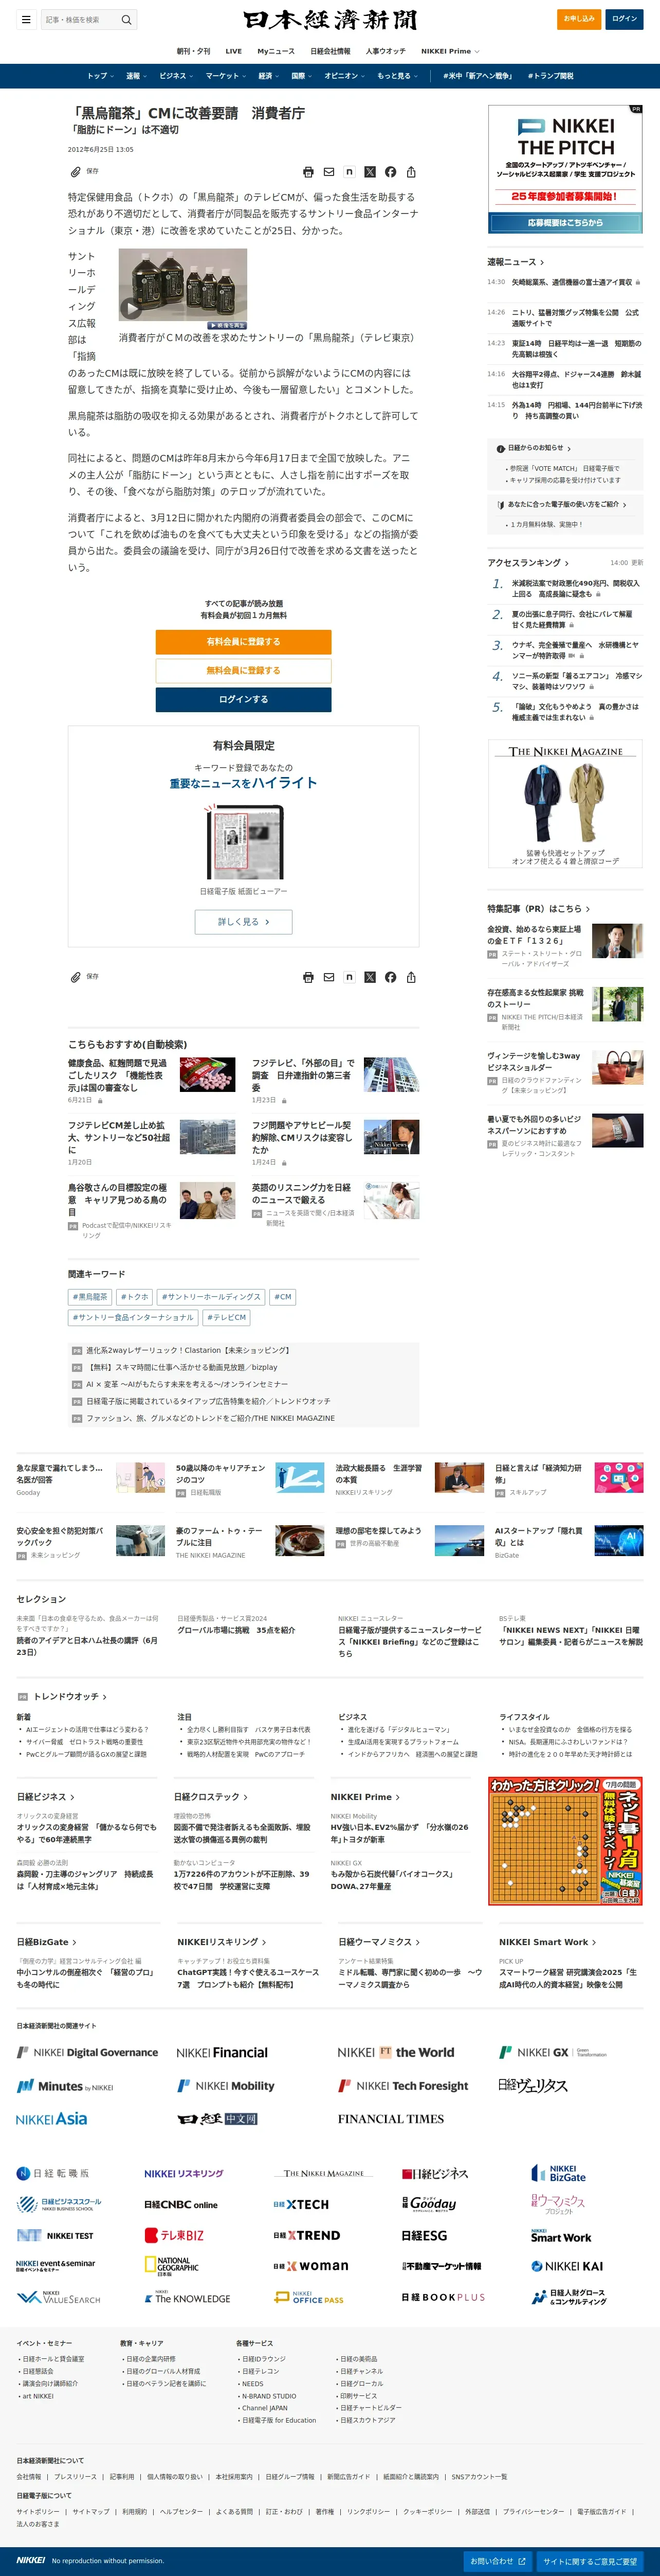Screen dimensions: 660x2576
Task: Share on X using the icon under the headline
Action: point(370,172)
